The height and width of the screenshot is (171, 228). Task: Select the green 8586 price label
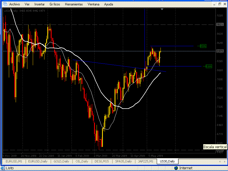point(203,46)
